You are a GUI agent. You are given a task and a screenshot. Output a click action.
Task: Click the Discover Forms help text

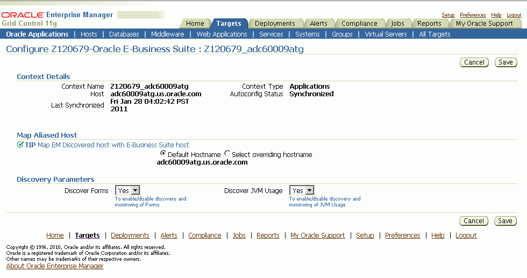[x=151, y=202]
